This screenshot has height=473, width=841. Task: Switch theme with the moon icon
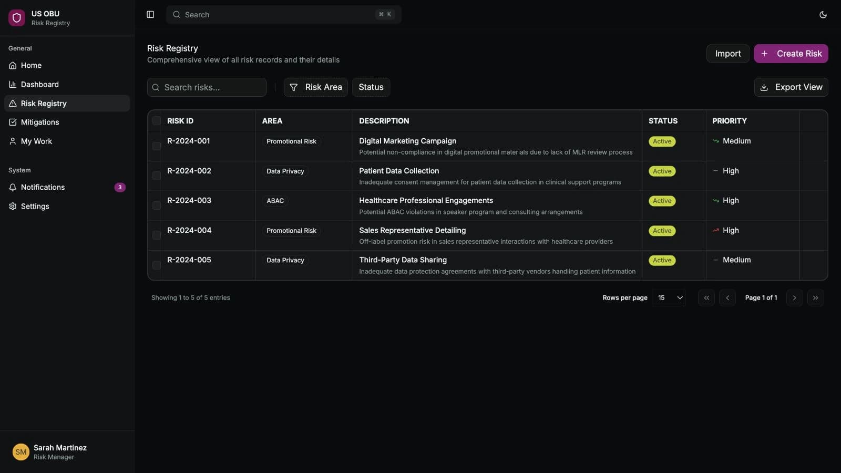click(x=823, y=15)
